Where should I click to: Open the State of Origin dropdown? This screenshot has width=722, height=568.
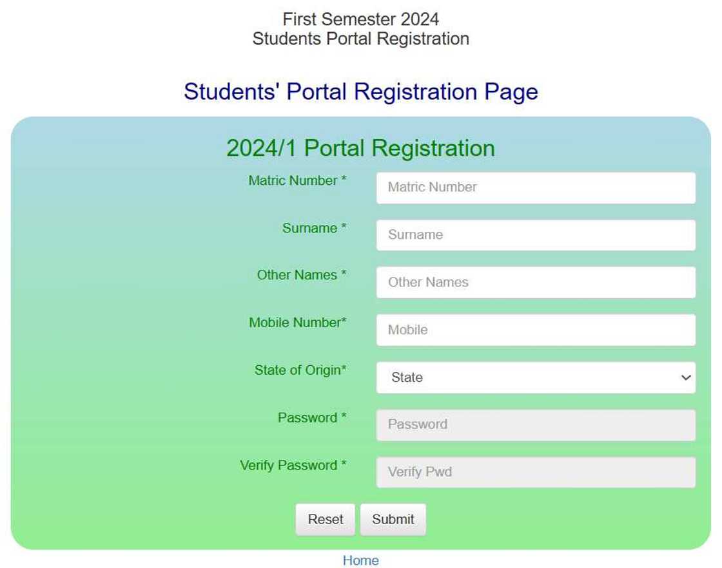[535, 377]
